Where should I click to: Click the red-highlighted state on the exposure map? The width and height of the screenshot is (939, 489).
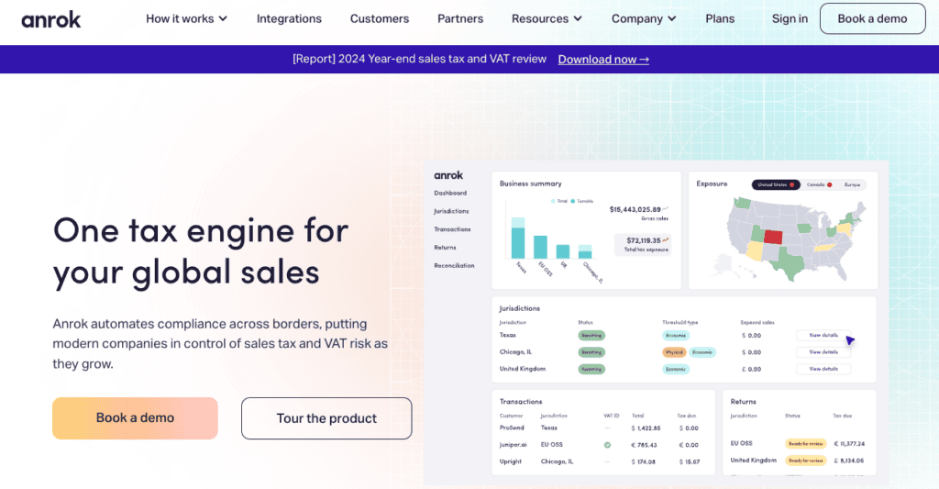(774, 237)
